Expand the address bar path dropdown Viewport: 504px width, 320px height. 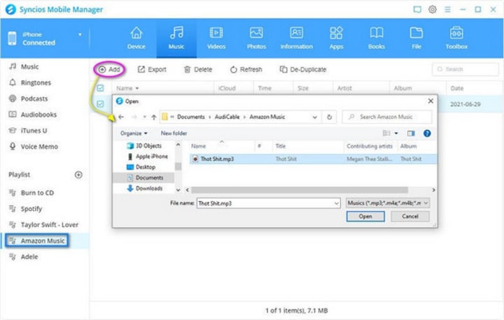[x=315, y=117]
